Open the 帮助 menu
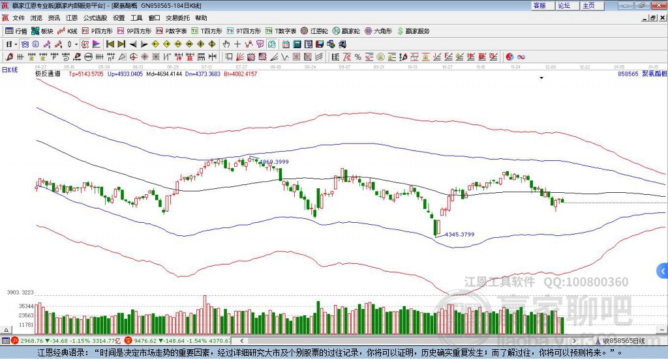The width and height of the screenshot is (668, 359). [201, 18]
